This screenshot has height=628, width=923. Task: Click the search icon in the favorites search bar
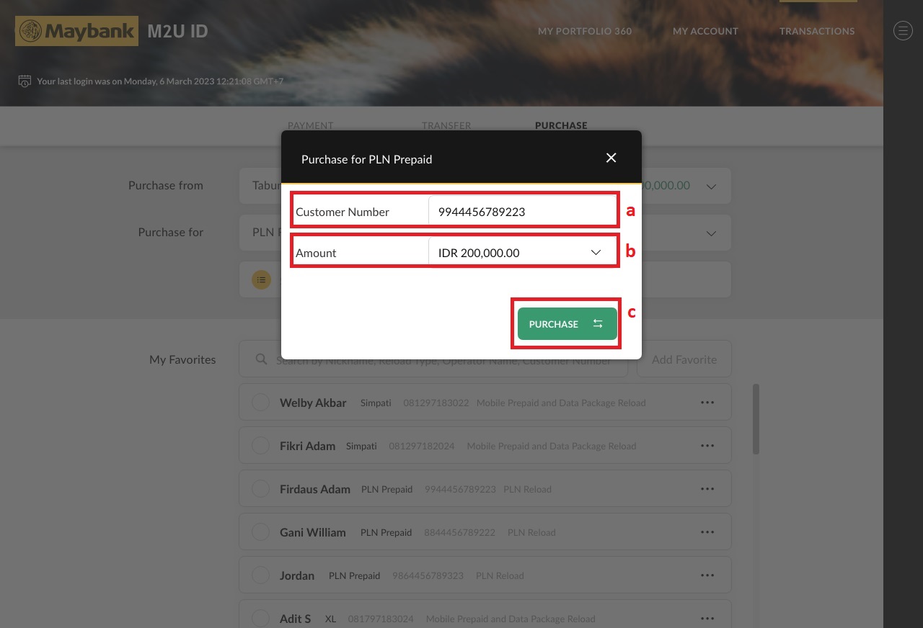pyautogui.click(x=262, y=359)
